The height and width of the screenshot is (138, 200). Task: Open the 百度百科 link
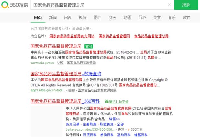click(90, 135)
